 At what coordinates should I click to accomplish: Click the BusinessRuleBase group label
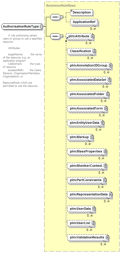coord(61,5)
